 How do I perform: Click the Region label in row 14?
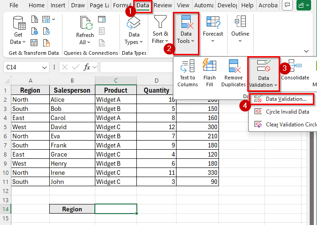pos(72,209)
